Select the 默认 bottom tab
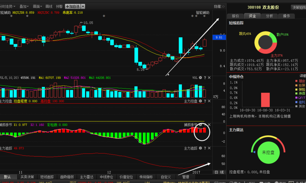 tap(7, 177)
